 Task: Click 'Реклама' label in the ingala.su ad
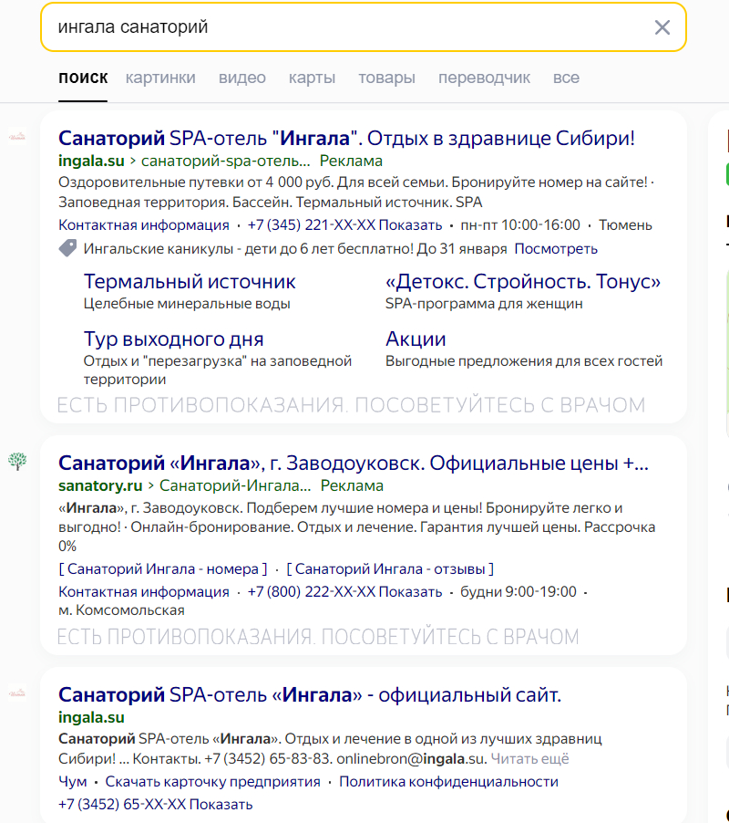(351, 161)
